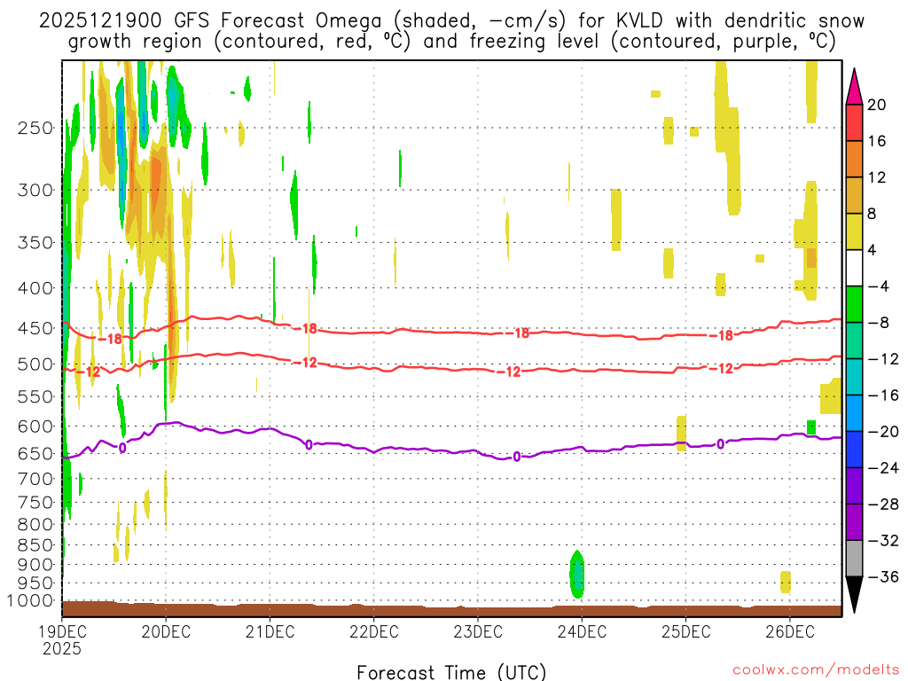Click the 250 pressure level label

(x=35, y=128)
